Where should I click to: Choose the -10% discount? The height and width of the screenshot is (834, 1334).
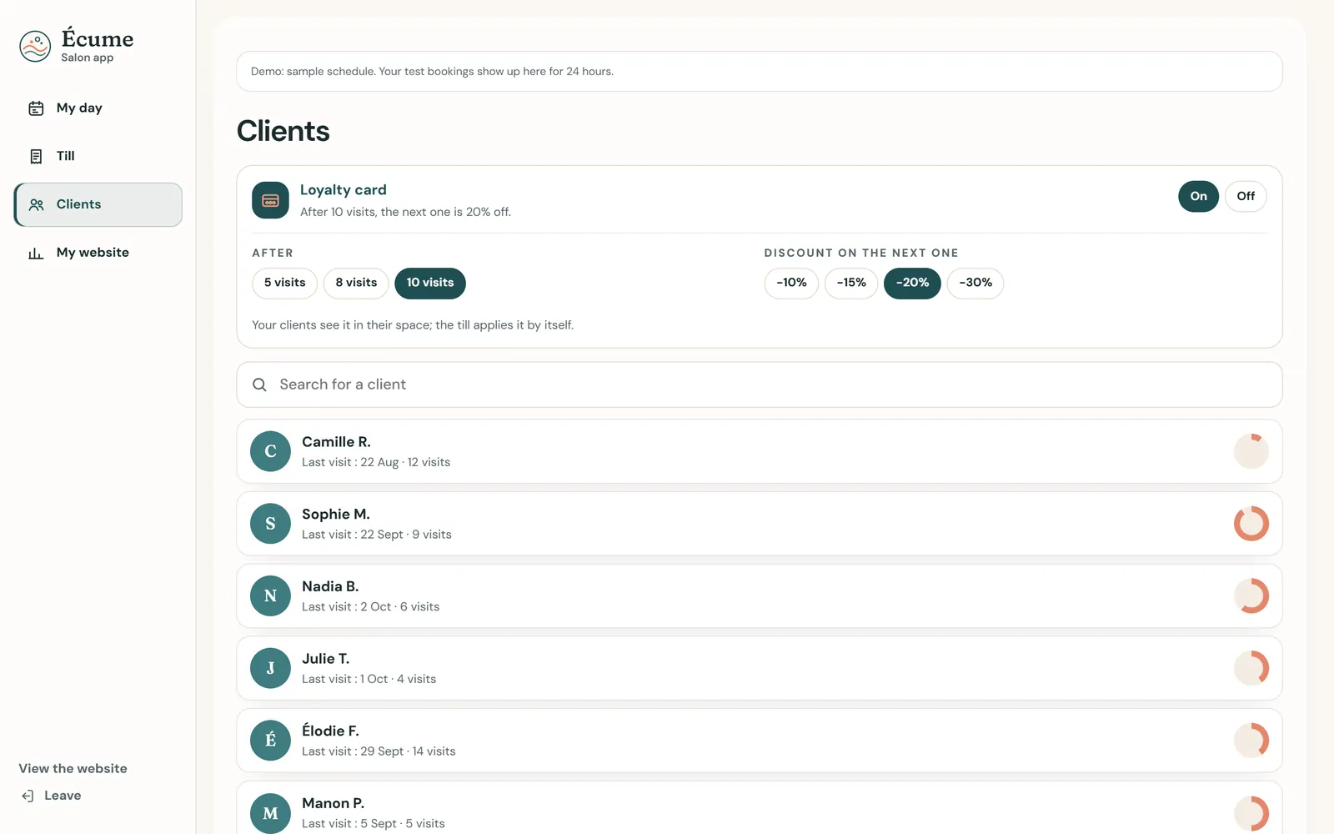[791, 284]
